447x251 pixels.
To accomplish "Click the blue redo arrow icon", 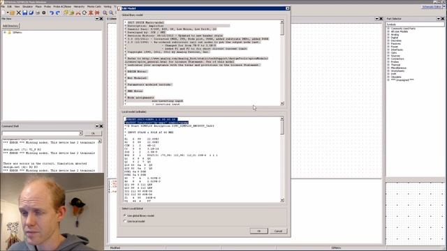I will 58,13.
